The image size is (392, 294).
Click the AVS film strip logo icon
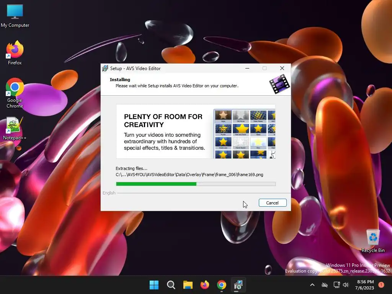coord(279,84)
